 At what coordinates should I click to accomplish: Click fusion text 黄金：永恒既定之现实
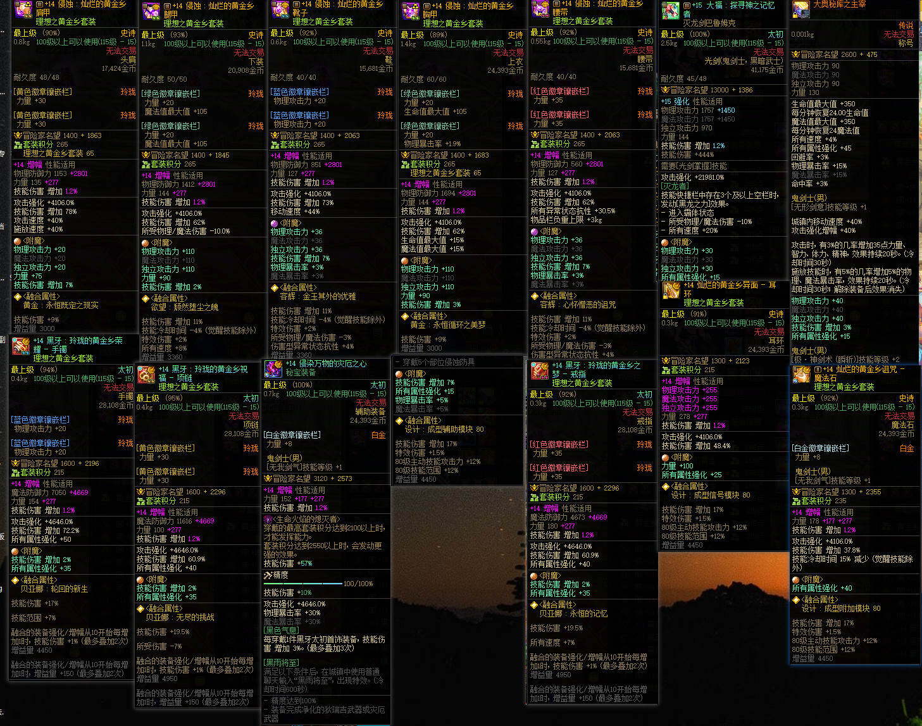[61, 305]
